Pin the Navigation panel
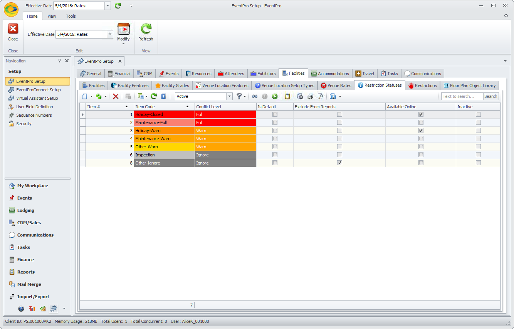This screenshot has height=329, width=514. click(x=59, y=61)
